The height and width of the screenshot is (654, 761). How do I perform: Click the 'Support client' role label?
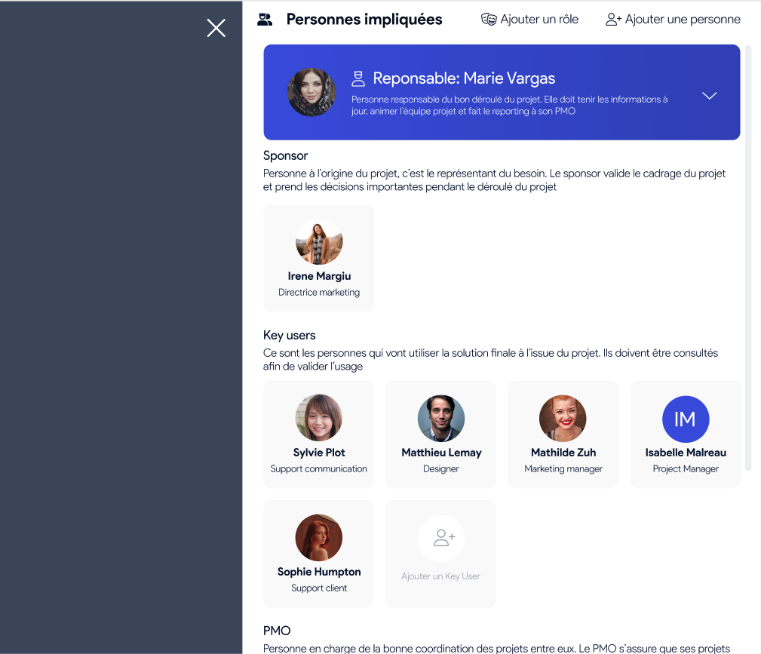319,588
